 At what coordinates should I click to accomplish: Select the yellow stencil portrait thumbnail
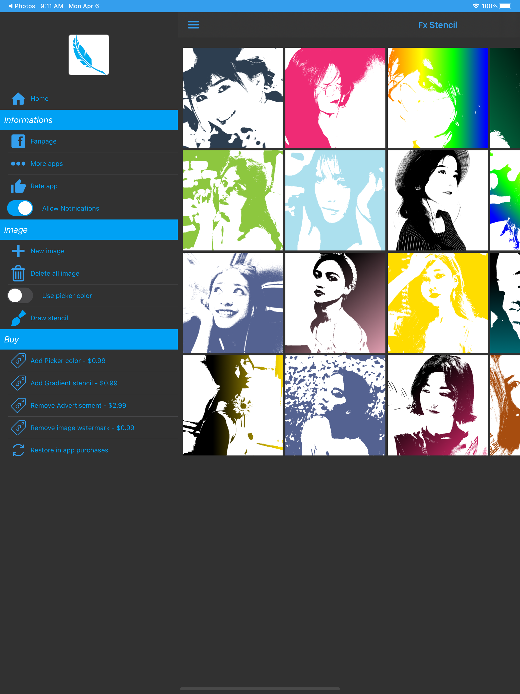pyautogui.click(x=437, y=303)
